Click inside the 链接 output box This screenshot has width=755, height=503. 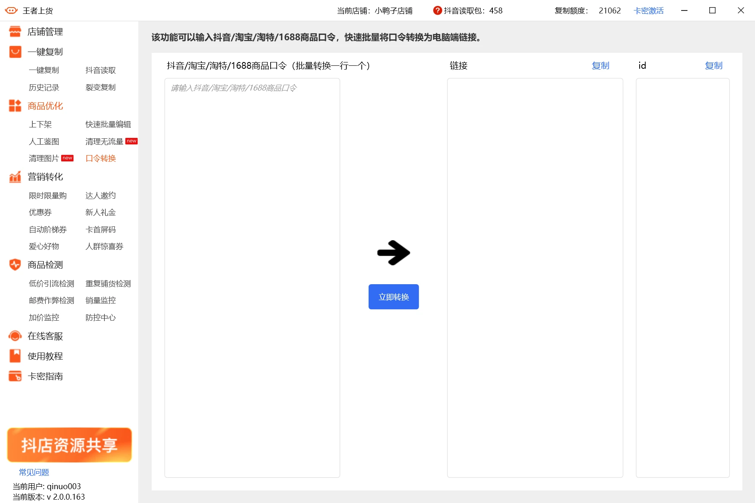(x=535, y=278)
